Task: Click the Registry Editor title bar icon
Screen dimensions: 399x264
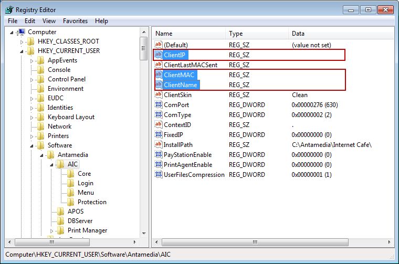Action: (9, 10)
